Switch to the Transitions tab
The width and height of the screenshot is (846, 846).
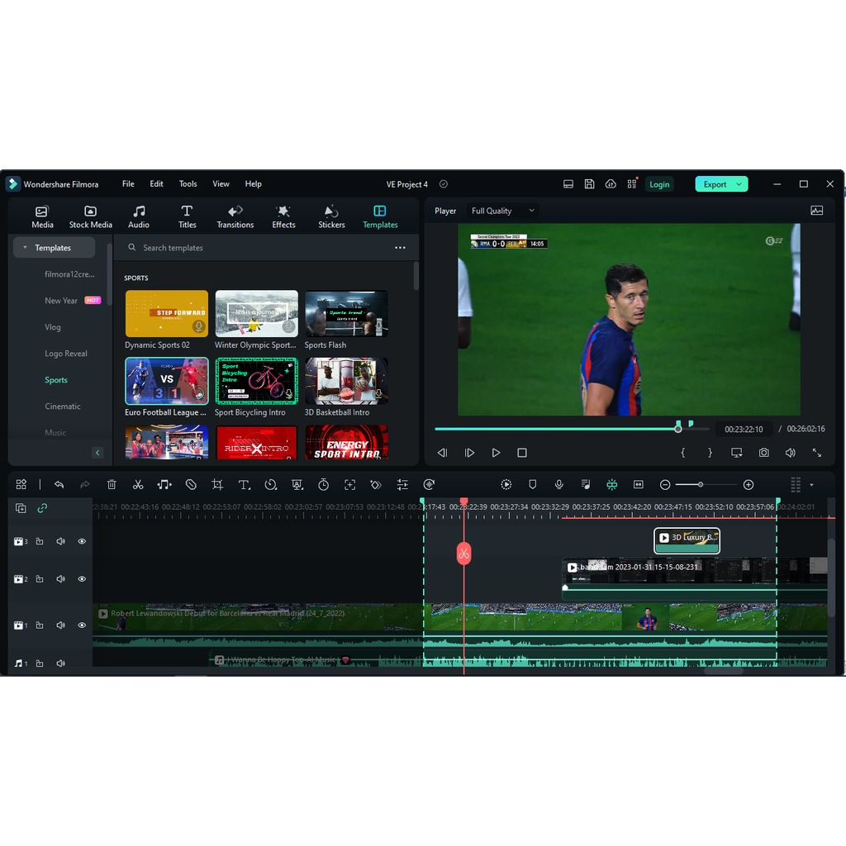tap(235, 216)
